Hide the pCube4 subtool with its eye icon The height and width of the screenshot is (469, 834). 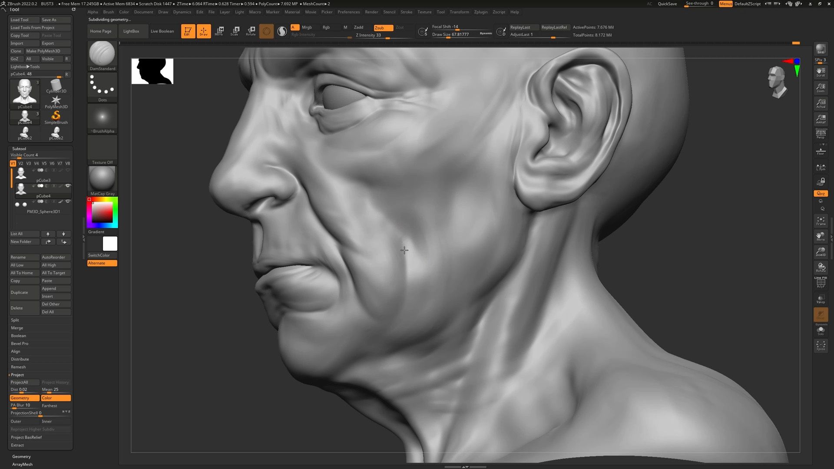[x=68, y=185]
